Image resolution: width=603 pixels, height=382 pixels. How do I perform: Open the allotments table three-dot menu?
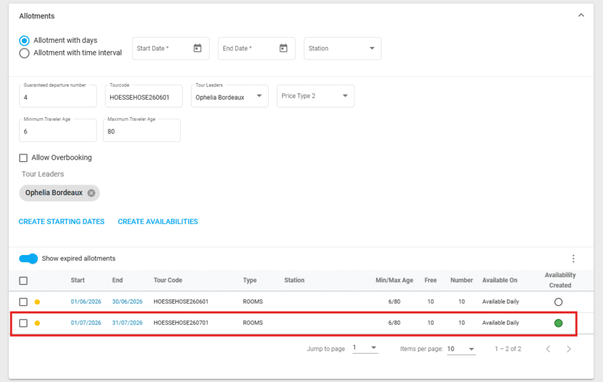pyautogui.click(x=573, y=259)
